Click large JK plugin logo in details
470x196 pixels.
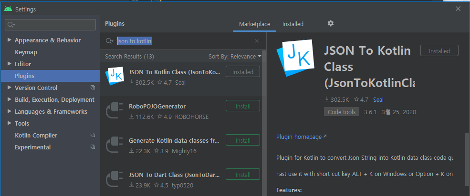point(295,59)
